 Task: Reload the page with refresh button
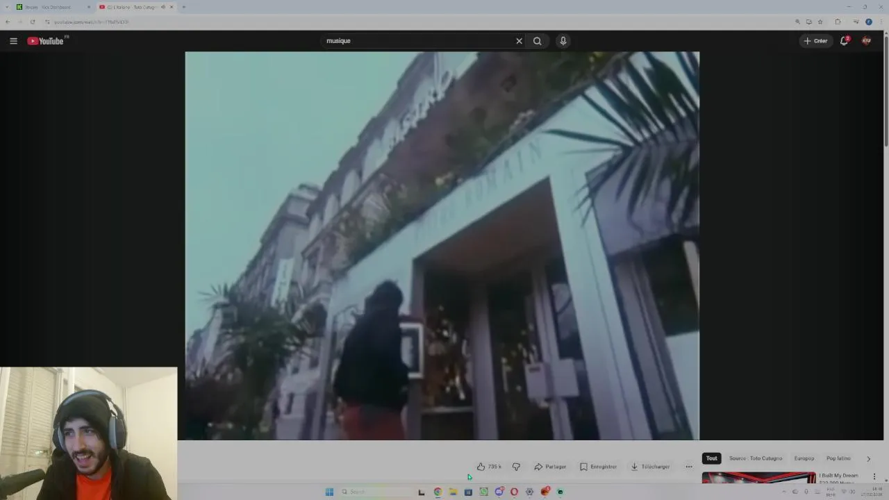pyautogui.click(x=32, y=22)
